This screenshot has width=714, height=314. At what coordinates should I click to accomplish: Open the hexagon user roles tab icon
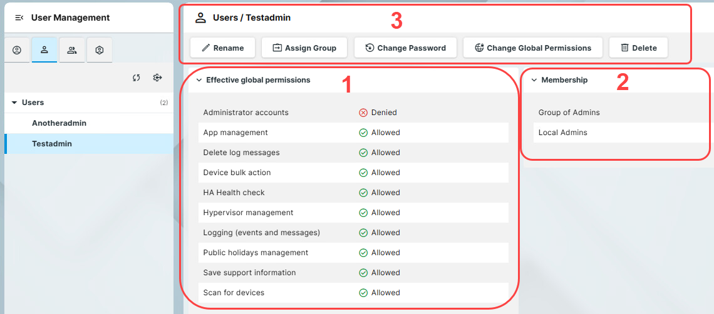[x=100, y=51]
